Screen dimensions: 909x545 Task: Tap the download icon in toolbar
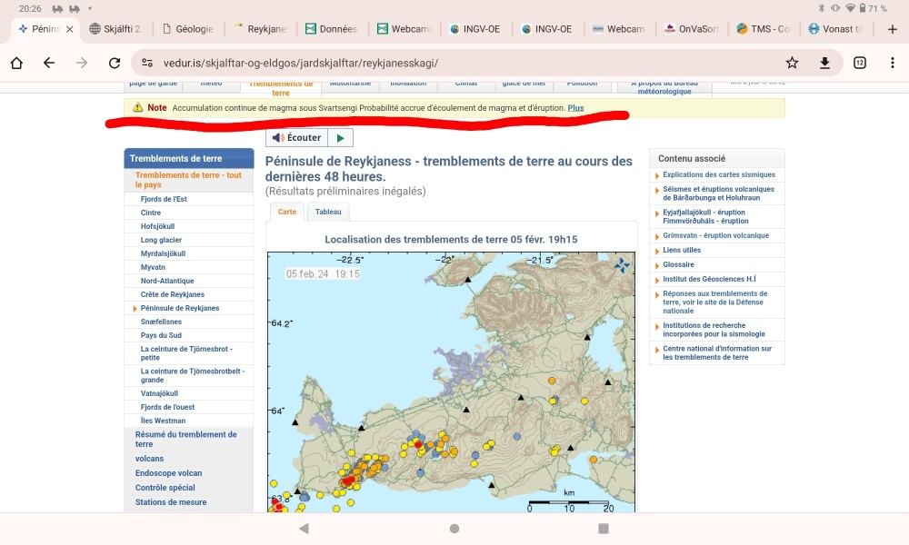[825, 63]
